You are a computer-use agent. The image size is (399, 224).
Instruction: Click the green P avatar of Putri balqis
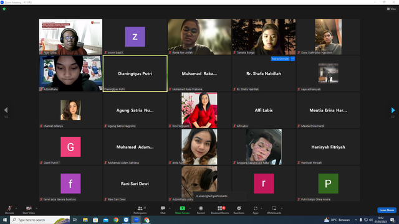click(x=329, y=184)
